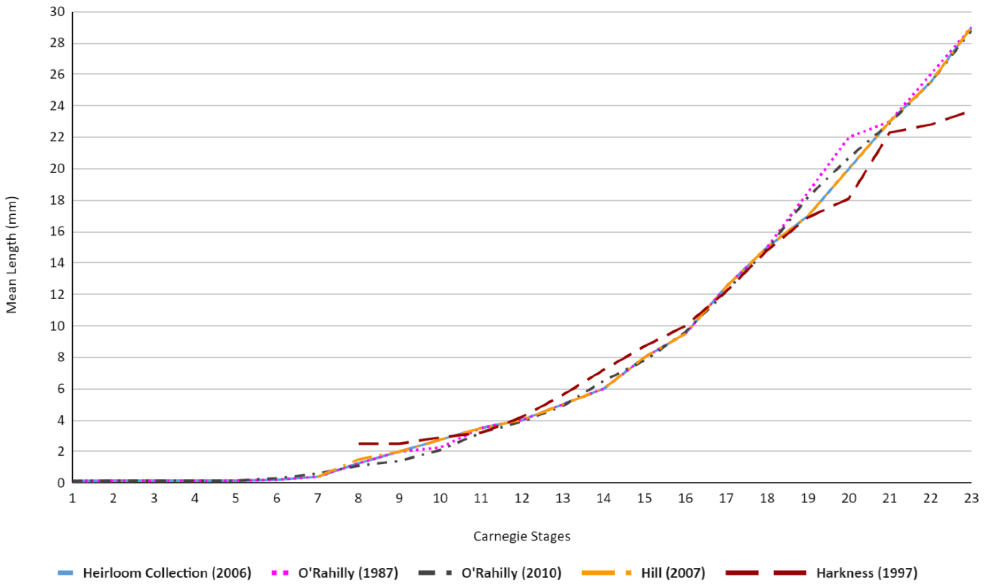The width and height of the screenshot is (984, 586).
Task: Click x-axis tick label 8
Action: click(x=358, y=499)
